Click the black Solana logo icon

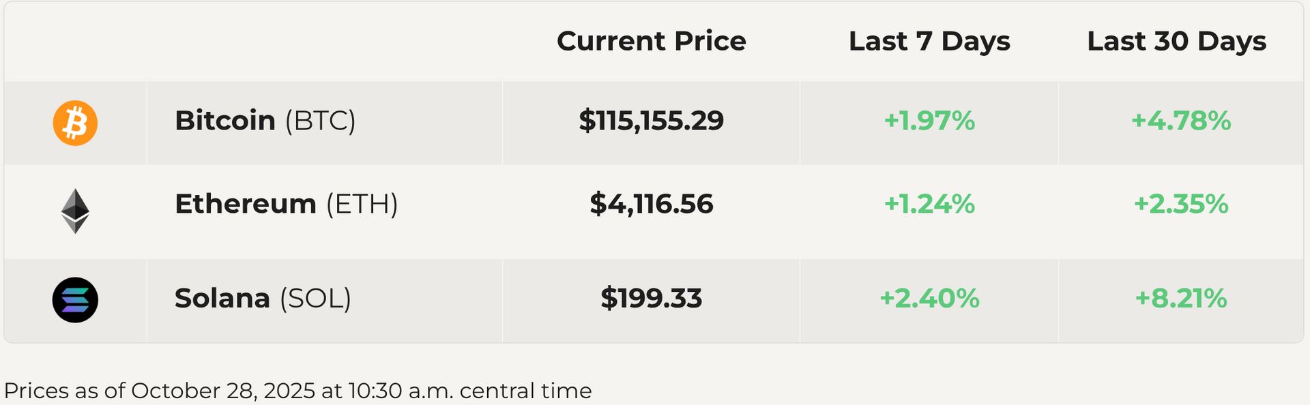(75, 300)
